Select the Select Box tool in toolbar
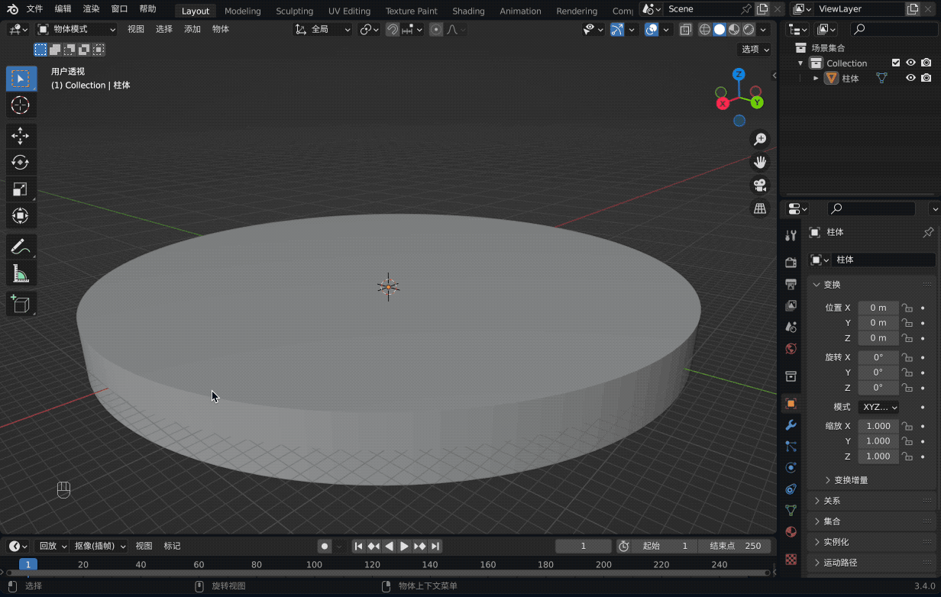Image resolution: width=941 pixels, height=597 pixels. (x=21, y=79)
